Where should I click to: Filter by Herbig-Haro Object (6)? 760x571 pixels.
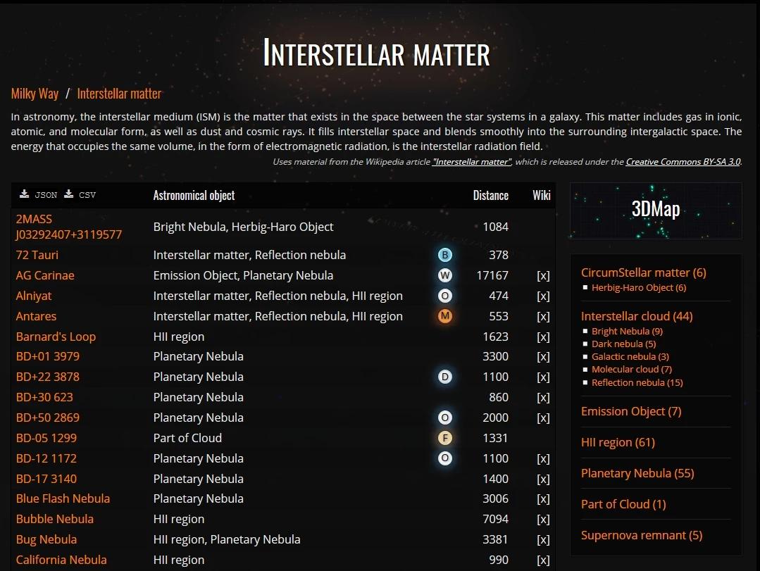(x=638, y=287)
